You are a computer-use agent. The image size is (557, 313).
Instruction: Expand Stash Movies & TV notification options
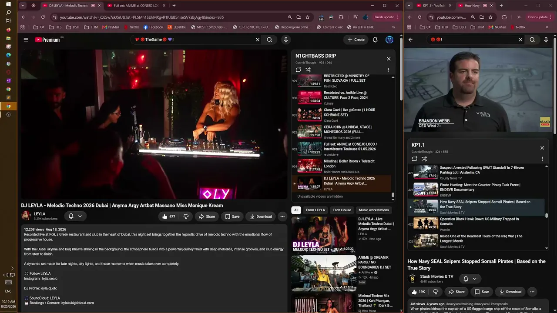(x=470, y=279)
